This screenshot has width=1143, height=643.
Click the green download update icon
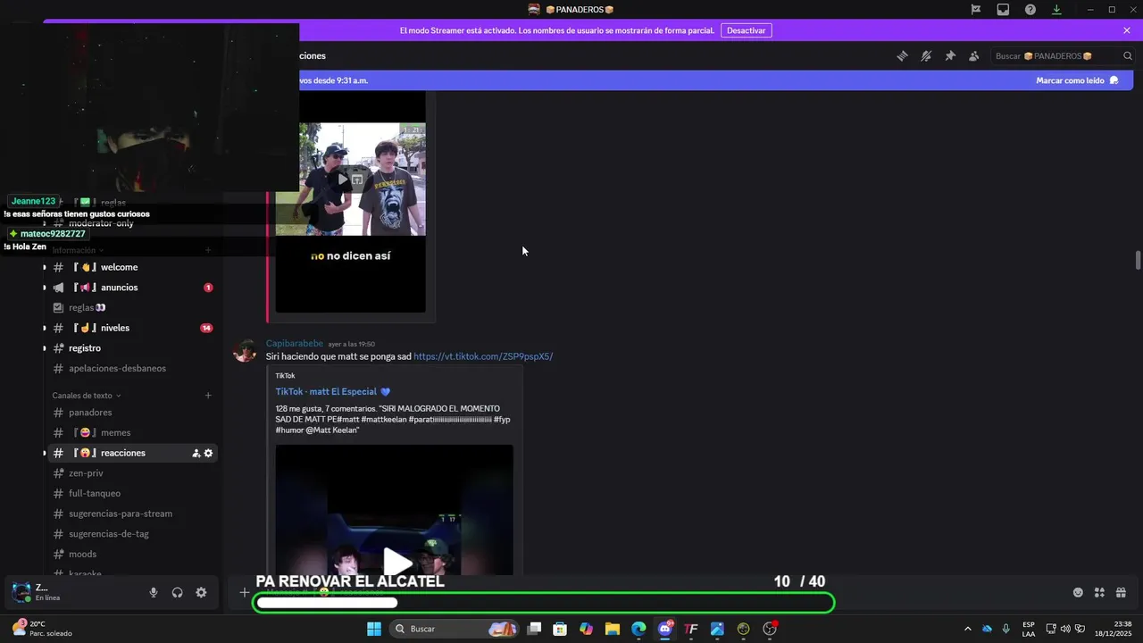[x=1057, y=10]
